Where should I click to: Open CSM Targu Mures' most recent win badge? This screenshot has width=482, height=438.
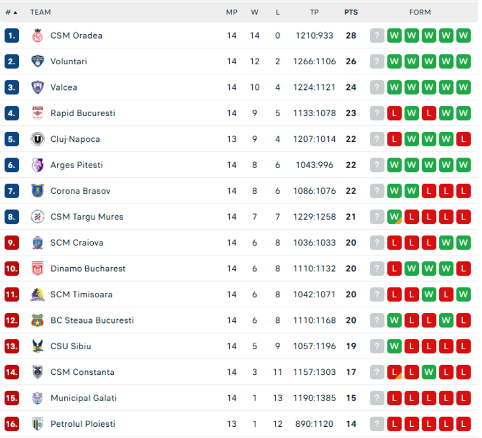[394, 217]
